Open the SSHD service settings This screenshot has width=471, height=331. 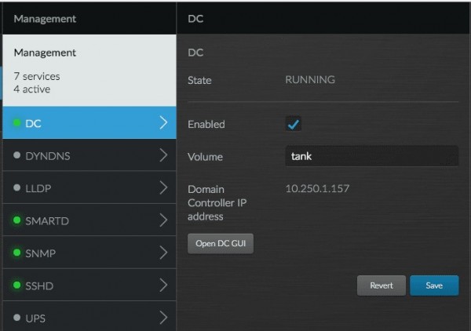pyautogui.click(x=89, y=285)
